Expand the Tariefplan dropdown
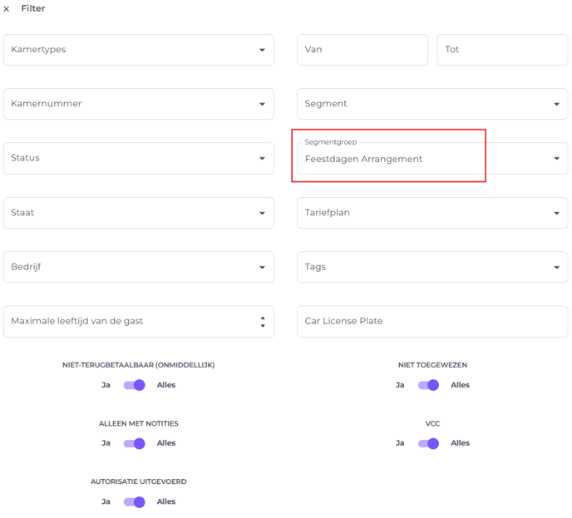This screenshot has height=518, width=572. (x=432, y=213)
